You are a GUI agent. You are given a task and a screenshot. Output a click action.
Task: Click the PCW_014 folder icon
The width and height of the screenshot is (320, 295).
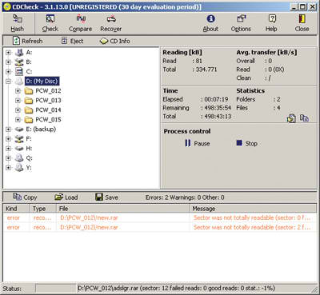point(29,110)
